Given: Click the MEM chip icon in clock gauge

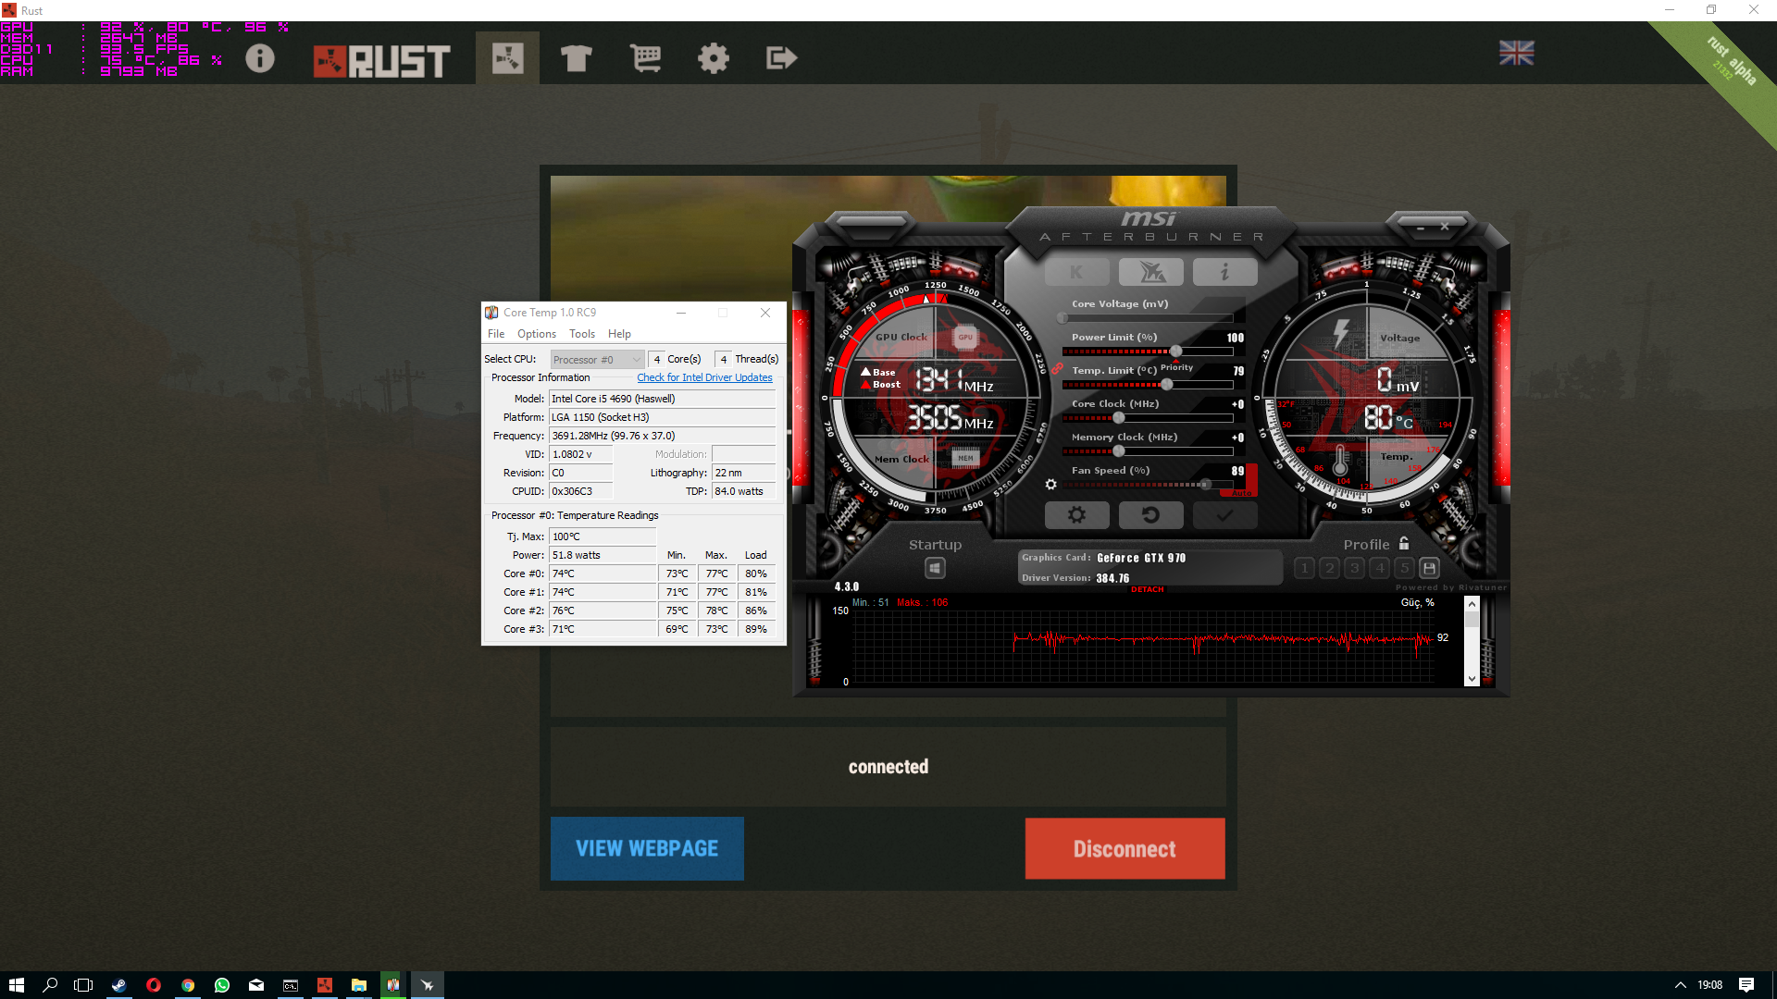Looking at the screenshot, I should pyautogui.click(x=965, y=458).
